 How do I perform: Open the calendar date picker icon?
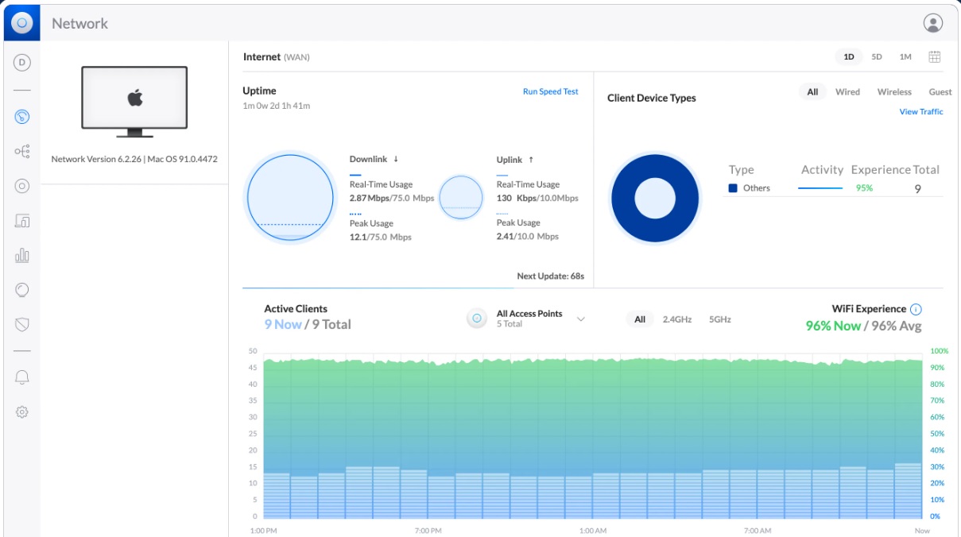tap(935, 57)
